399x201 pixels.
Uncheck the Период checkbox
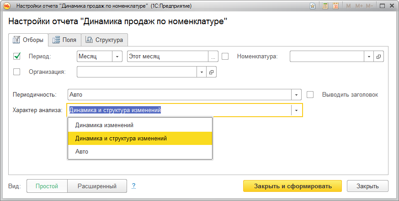[17, 57]
